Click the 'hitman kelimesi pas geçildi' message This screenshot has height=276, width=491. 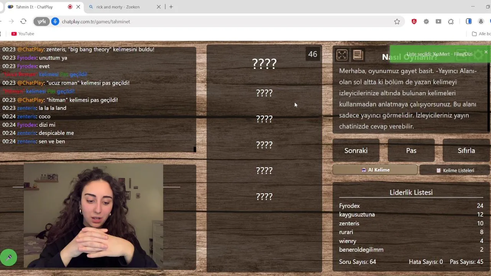(60, 100)
